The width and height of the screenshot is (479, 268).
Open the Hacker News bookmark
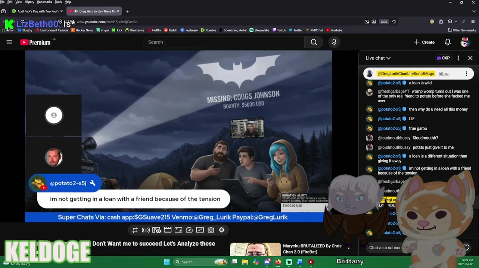click(82, 30)
